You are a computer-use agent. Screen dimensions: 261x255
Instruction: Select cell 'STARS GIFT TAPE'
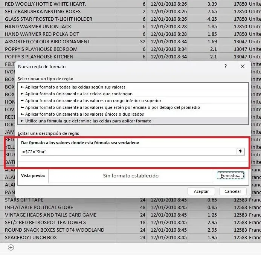pyautogui.click(x=60, y=200)
